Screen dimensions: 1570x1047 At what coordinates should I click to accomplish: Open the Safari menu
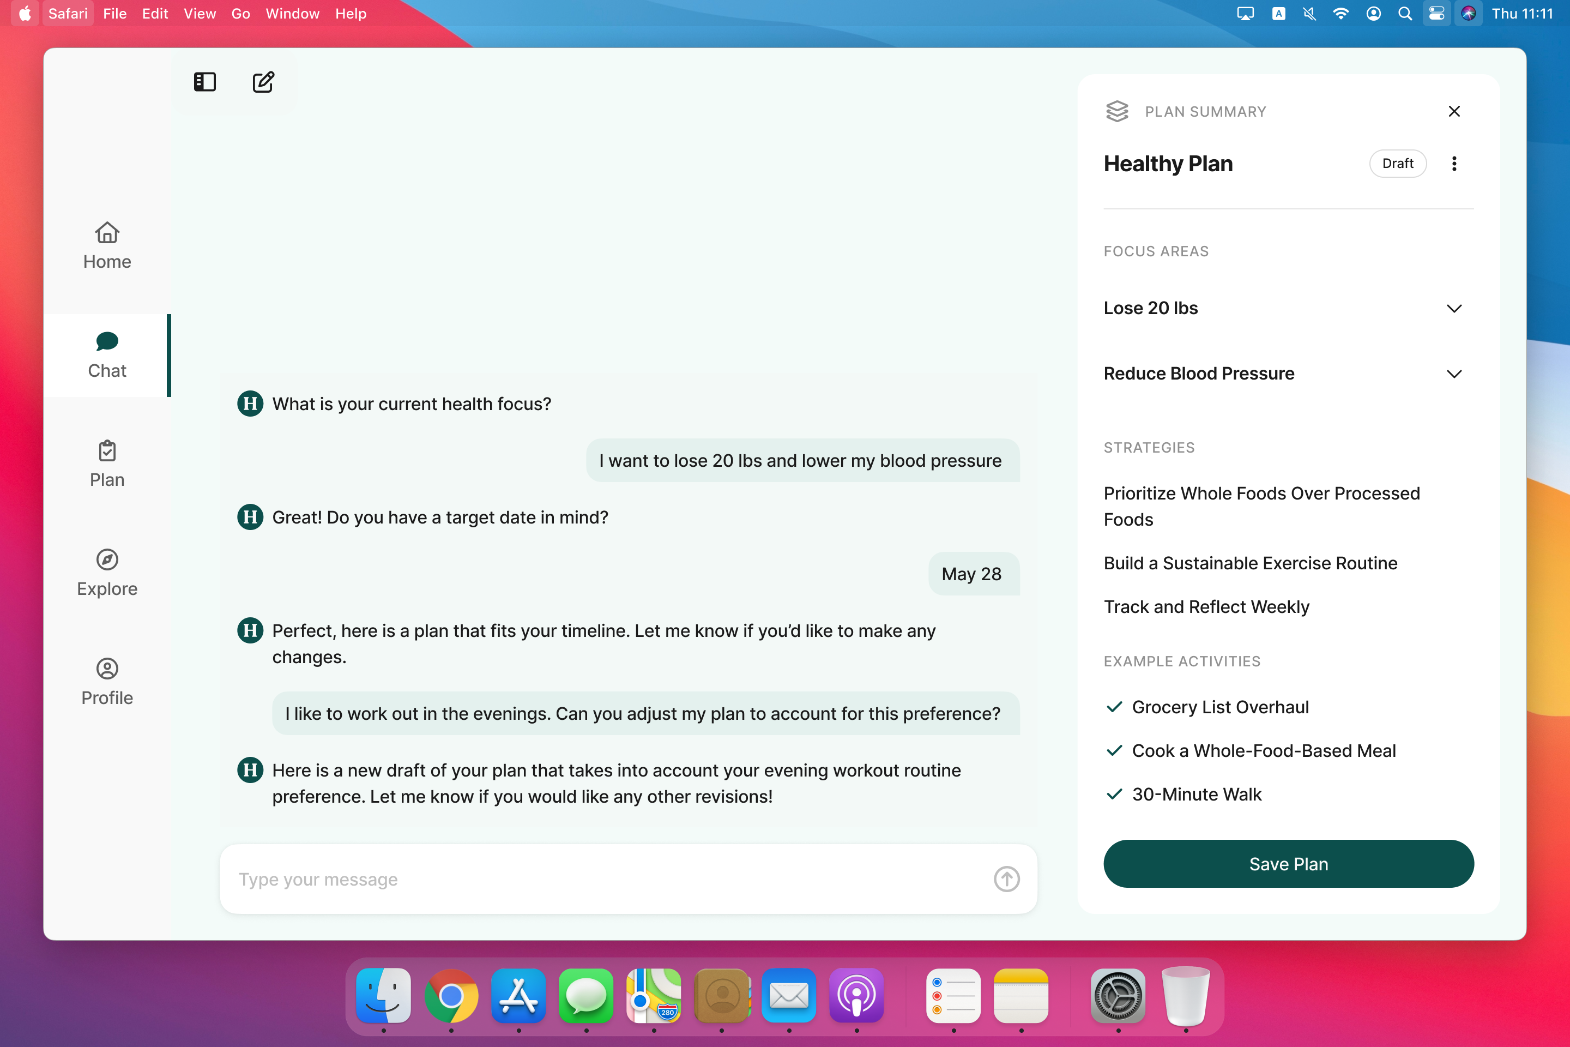[68, 13]
